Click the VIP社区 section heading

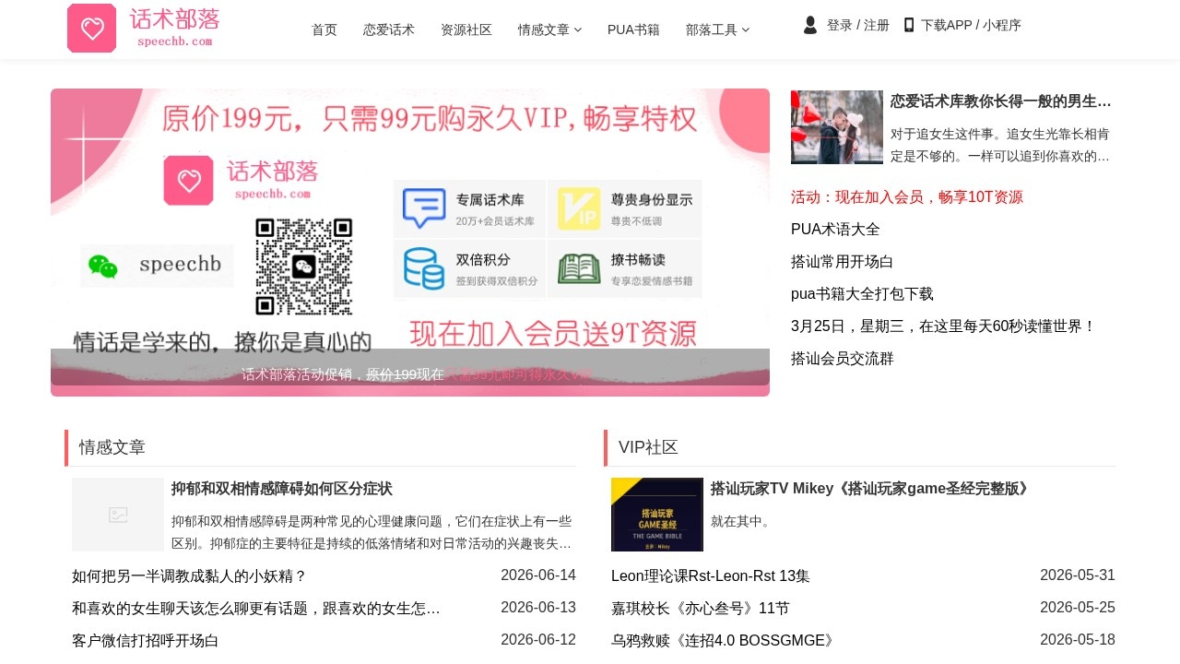click(x=648, y=447)
